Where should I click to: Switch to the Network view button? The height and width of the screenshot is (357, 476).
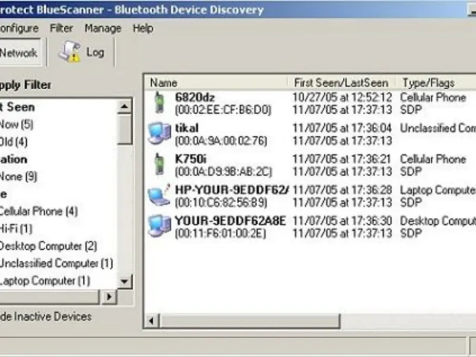tap(20, 52)
